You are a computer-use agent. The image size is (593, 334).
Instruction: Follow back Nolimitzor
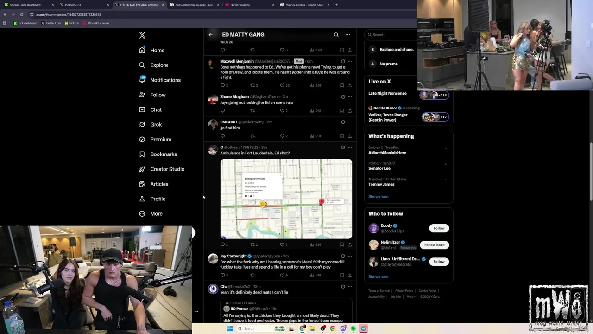click(434, 245)
